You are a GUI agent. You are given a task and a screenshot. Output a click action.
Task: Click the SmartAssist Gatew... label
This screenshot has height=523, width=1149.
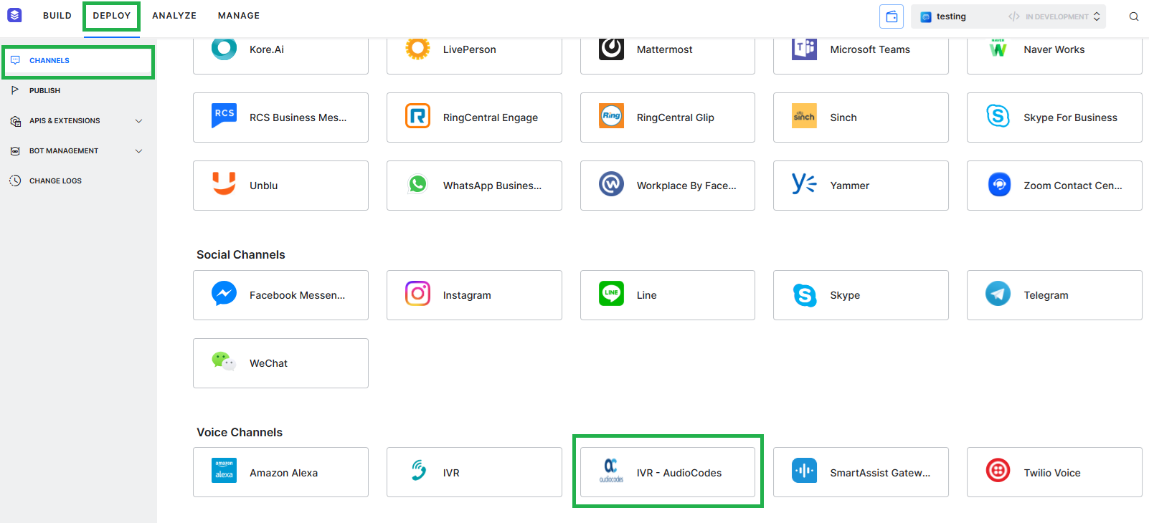(x=880, y=473)
